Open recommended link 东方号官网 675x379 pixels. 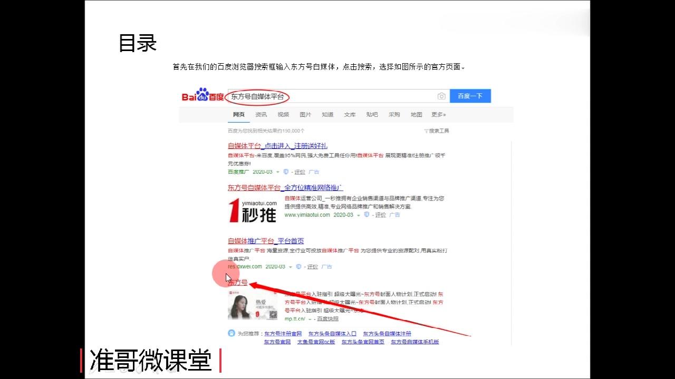point(277,342)
